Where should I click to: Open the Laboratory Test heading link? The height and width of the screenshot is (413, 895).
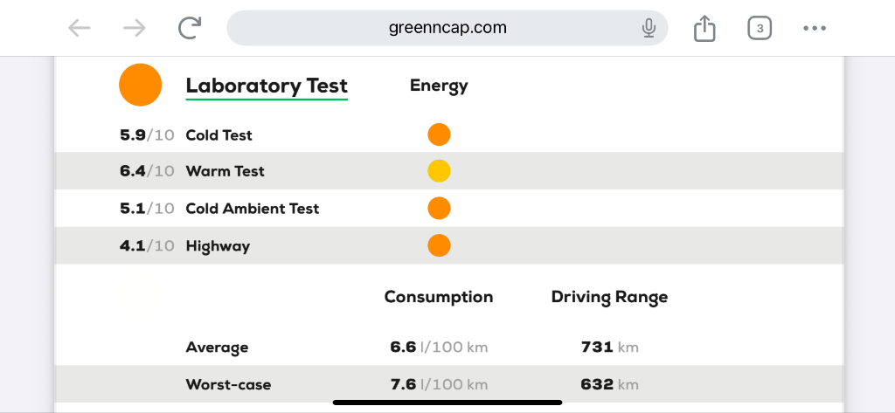point(267,86)
